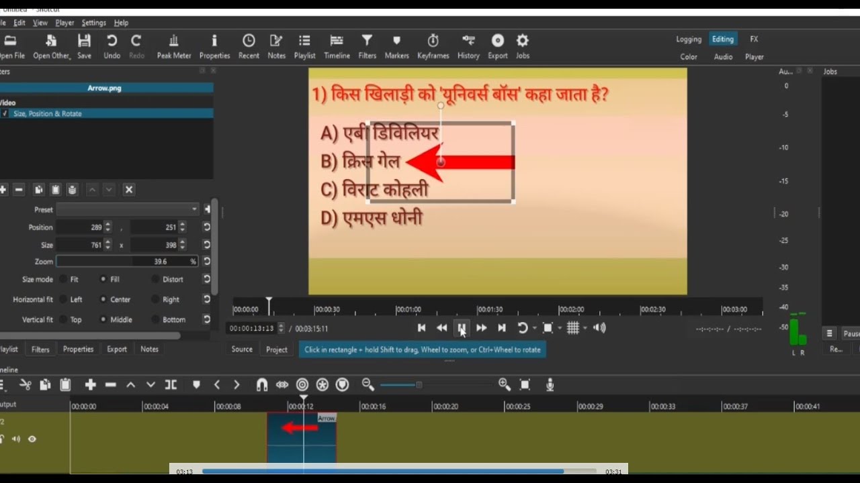Switch to the Source tab
Screen dimensions: 860x483
point(242,350)
